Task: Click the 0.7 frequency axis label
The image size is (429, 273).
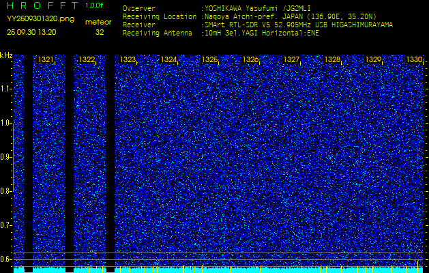Action: [x=5, y=225]
